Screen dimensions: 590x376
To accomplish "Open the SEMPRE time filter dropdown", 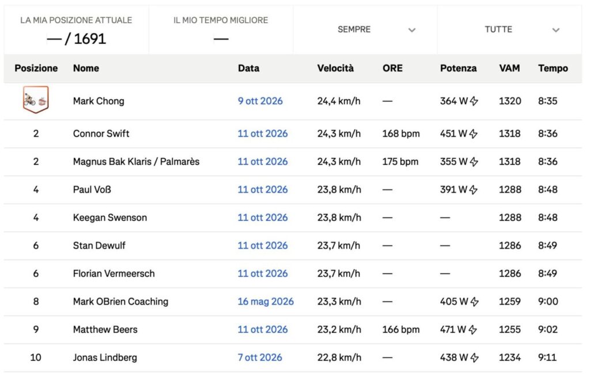I will [x=365, y=29].
